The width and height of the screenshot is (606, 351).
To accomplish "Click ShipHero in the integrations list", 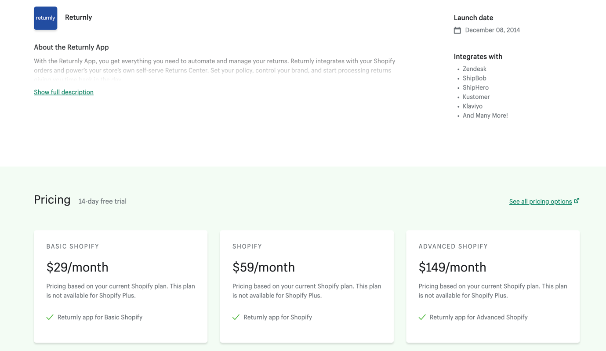I will pyautogui.click(x=475, y=87).
